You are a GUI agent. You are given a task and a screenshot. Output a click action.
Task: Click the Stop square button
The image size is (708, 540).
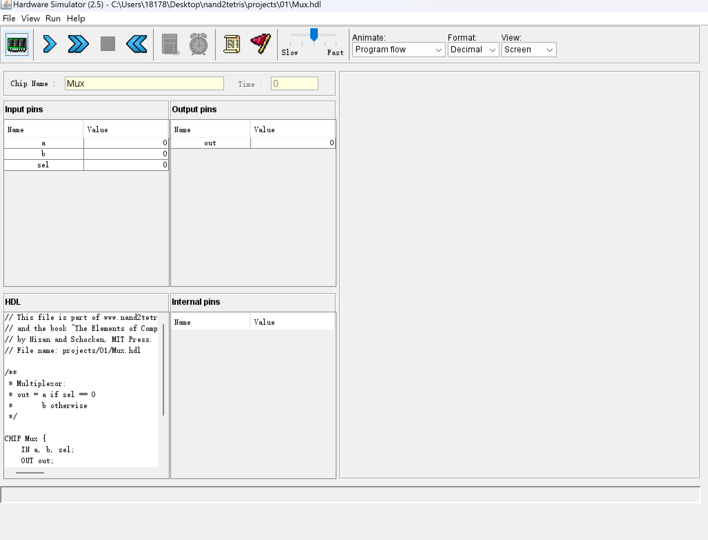tap(108, 44)
